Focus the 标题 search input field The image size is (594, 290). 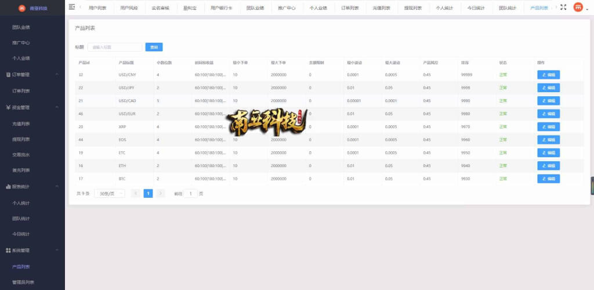[x=114, y=48]
